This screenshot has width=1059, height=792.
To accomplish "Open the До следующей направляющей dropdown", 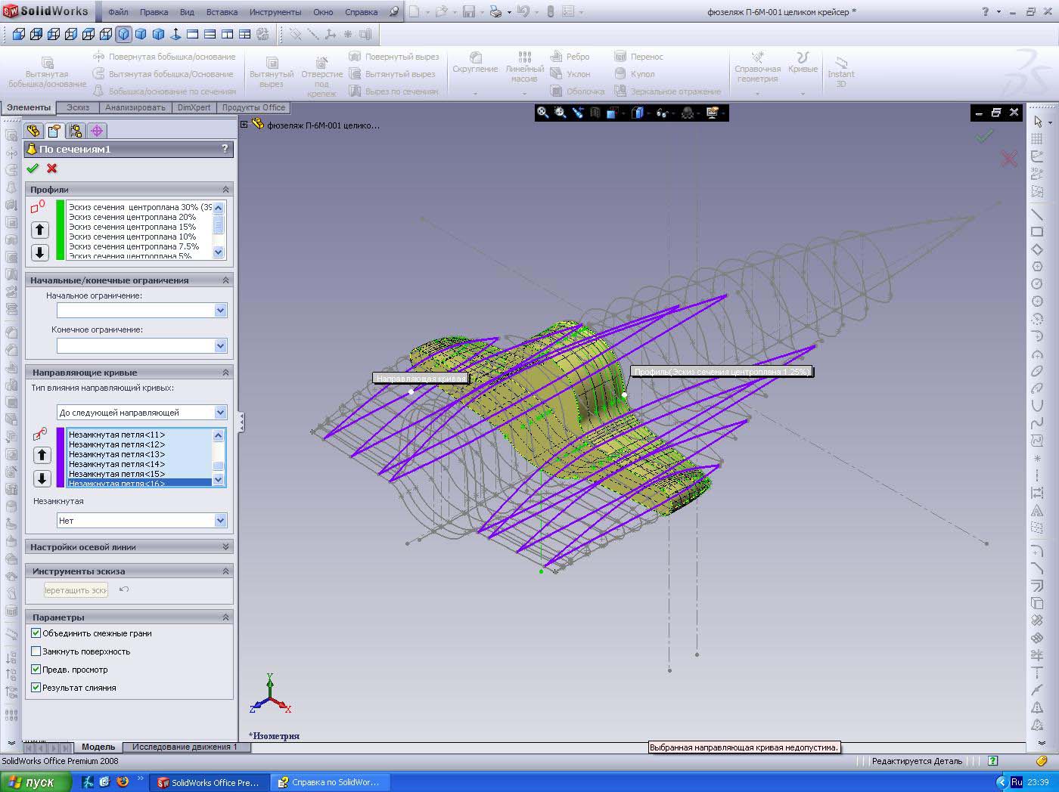I will click(220, 413).
